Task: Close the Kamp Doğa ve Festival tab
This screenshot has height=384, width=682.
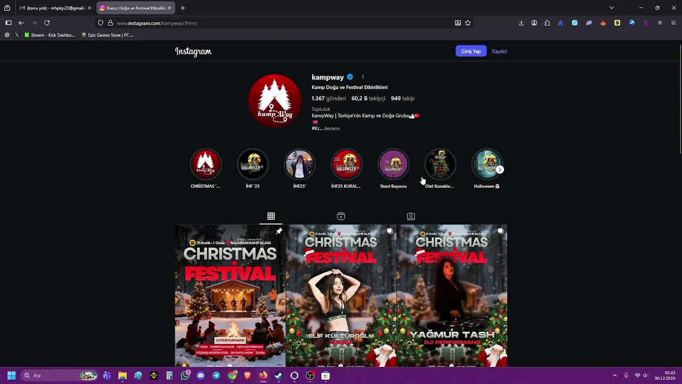Action: (x=169, y=8)
